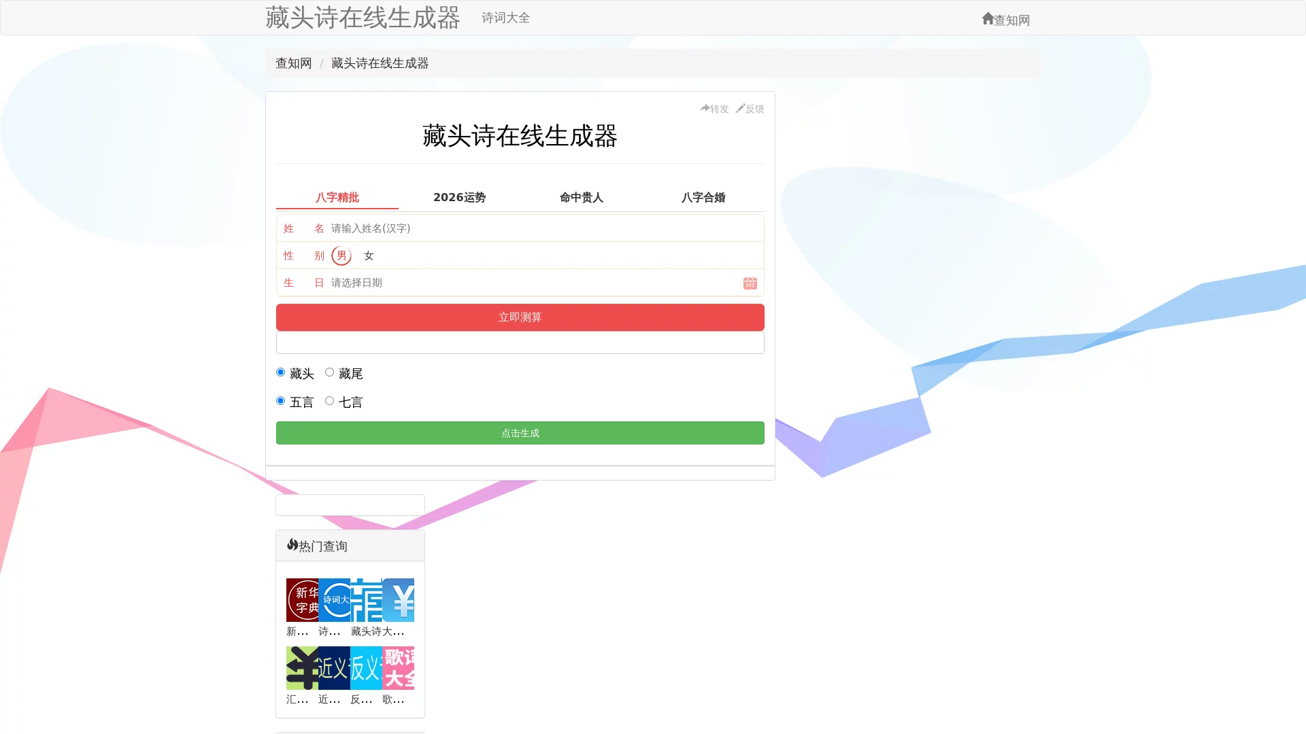
Task: Switch to the 2026运势 tab
Action: tap(459, 197)
